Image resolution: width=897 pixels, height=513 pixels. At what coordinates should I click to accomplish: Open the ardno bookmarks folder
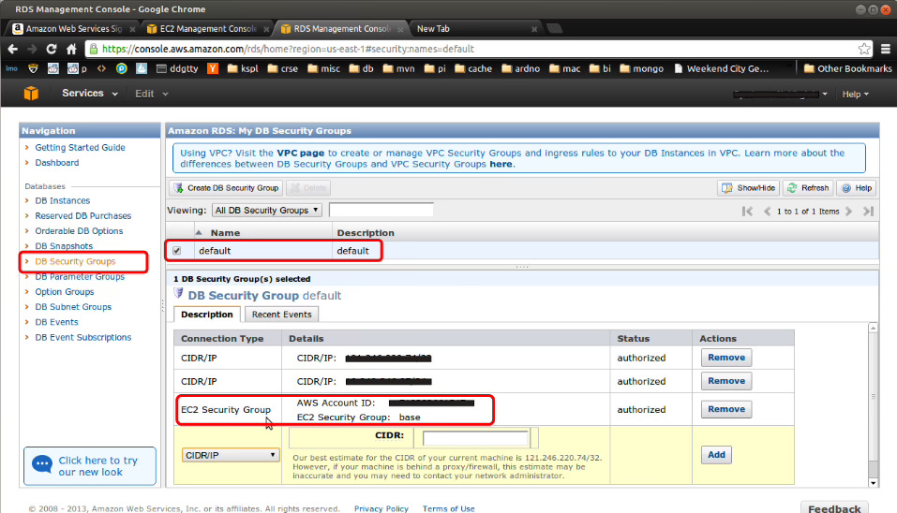click(520, 68)
